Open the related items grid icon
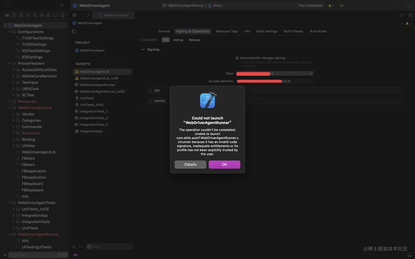415x259 pixels. [x=74, y=15]
